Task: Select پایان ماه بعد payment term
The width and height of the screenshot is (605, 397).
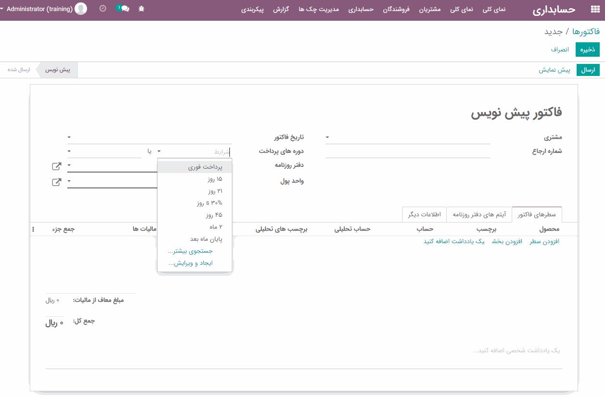Action: [x=195, y=239]
